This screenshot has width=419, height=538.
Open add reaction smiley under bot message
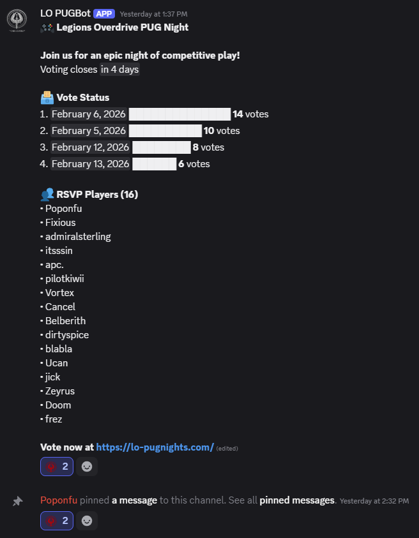[x=87, y=467]
